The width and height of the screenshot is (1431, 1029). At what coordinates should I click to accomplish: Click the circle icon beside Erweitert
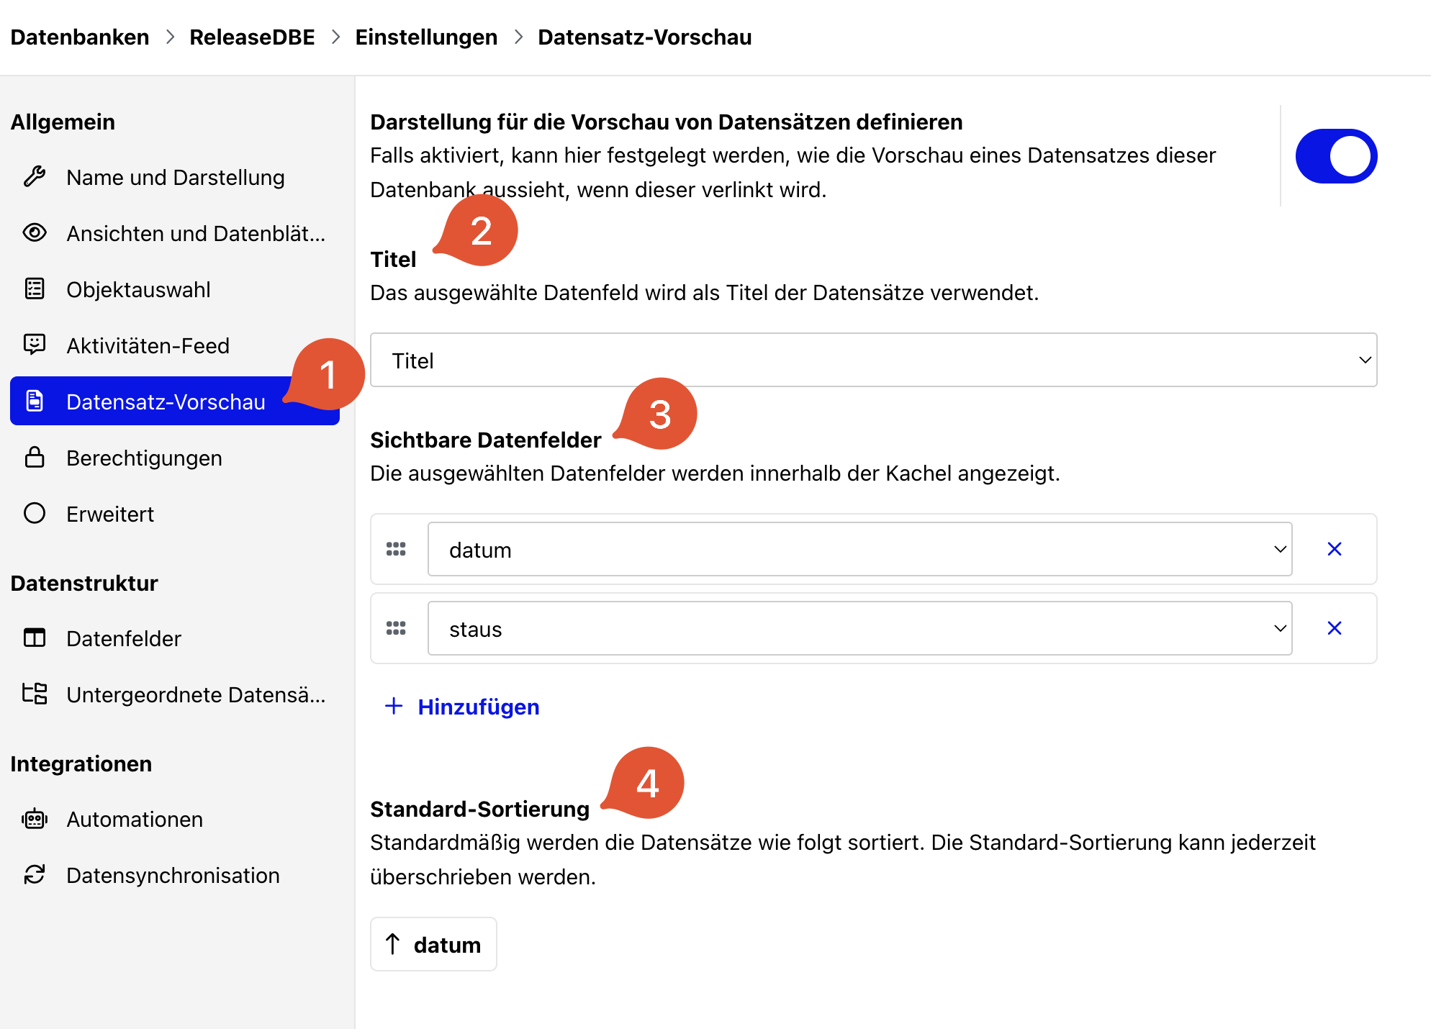tap(35, 513)
